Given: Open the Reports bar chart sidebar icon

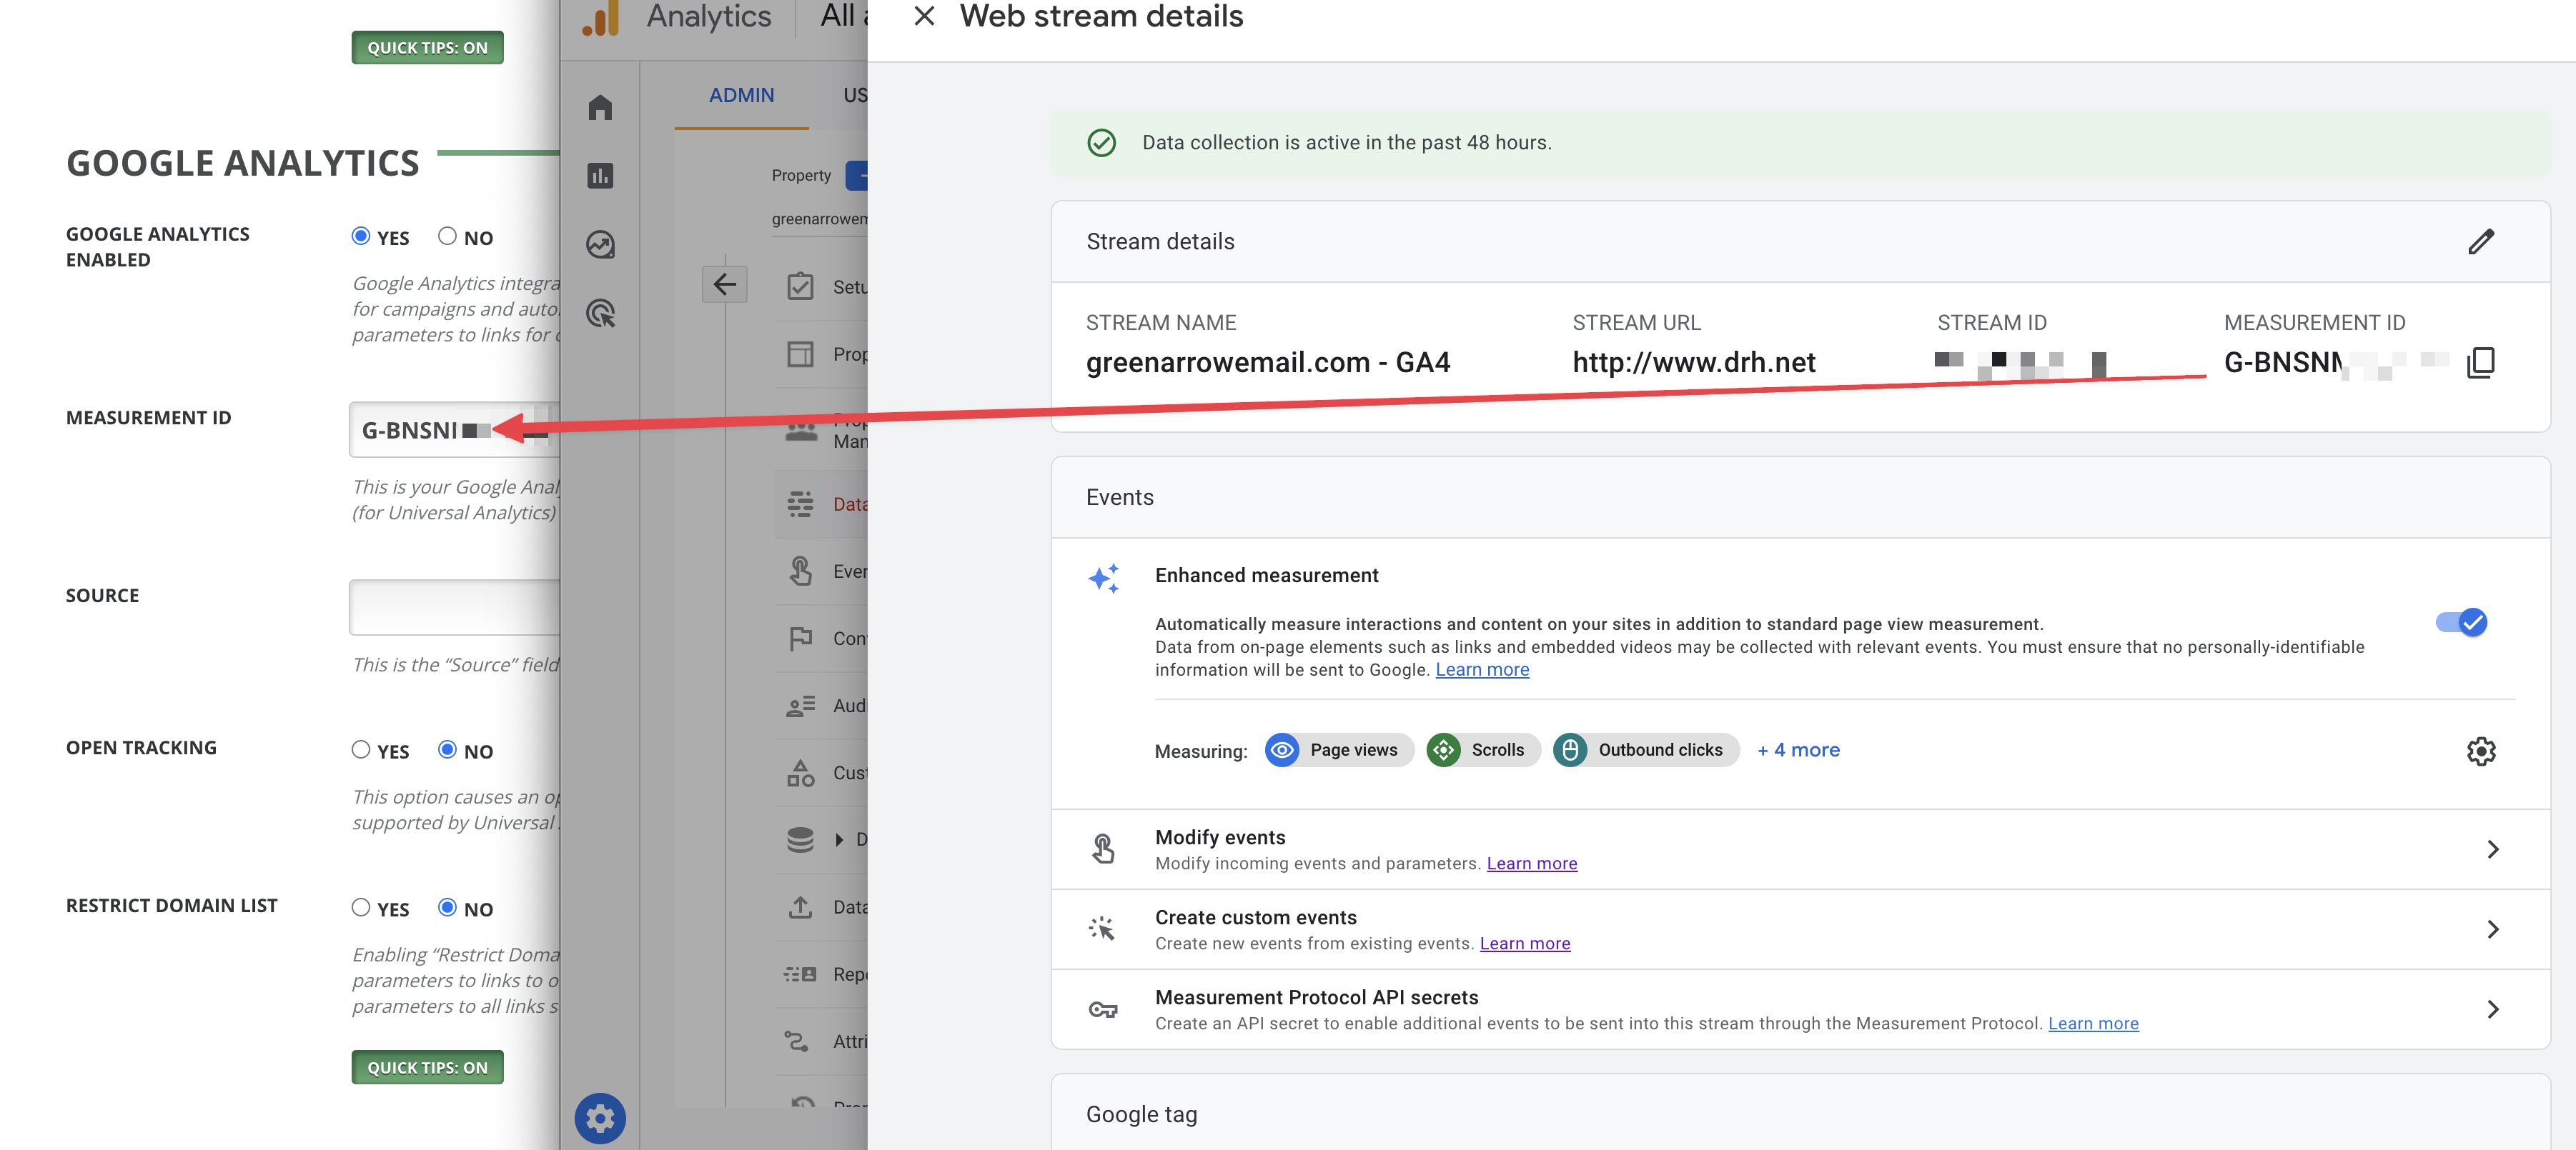Looking at the screenshot, I should click(x=600, y=176).
